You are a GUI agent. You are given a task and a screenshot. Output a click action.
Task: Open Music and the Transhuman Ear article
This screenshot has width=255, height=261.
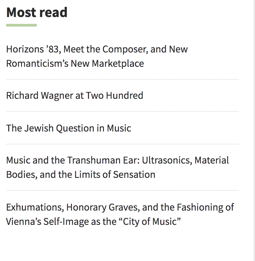pyautogui.click(x=117, y=167)
